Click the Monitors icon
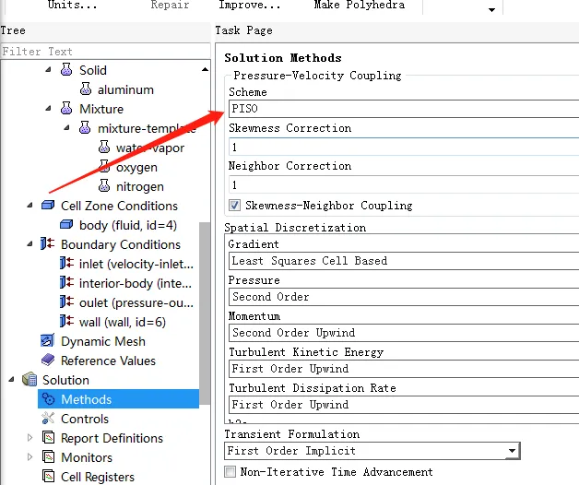This screenshot has width=579, height=485. (48, 457)
